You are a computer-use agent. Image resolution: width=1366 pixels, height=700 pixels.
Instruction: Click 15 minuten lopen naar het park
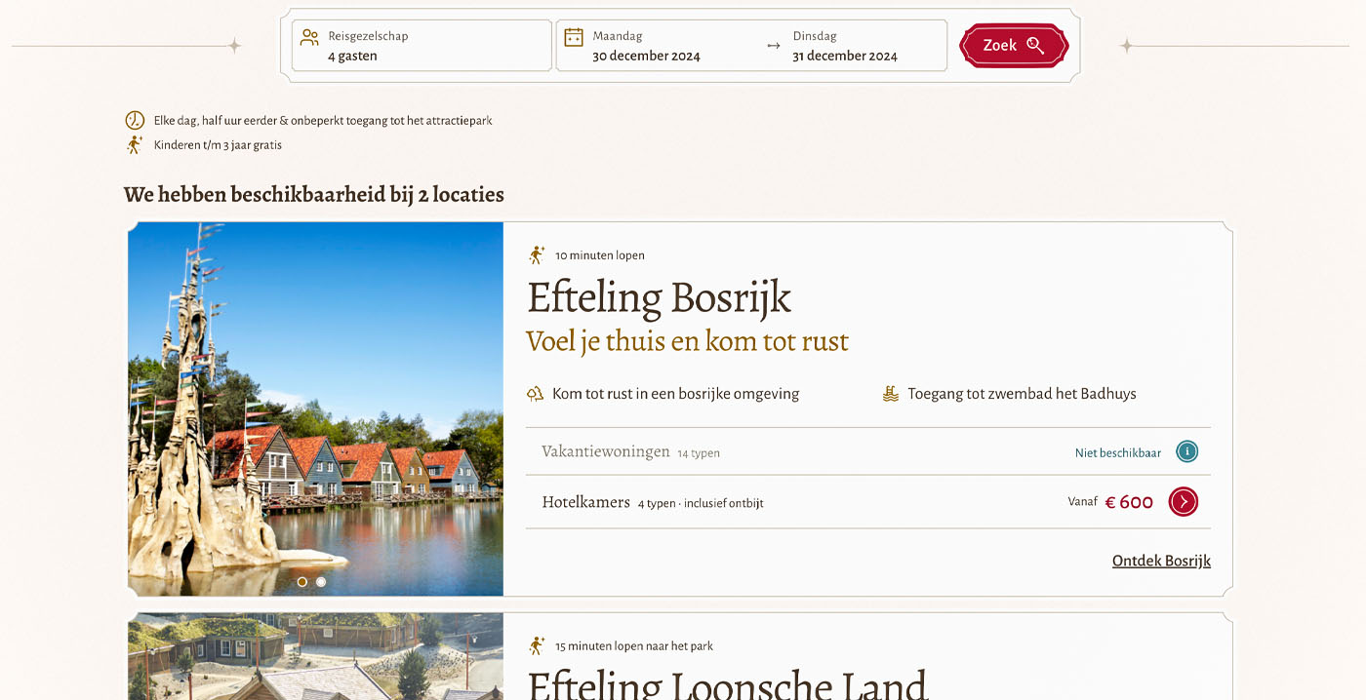coord(634,646)
